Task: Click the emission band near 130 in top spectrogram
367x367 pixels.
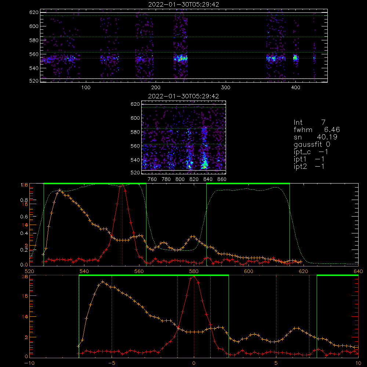Action: pyautogui.click(x=109, y=58)
